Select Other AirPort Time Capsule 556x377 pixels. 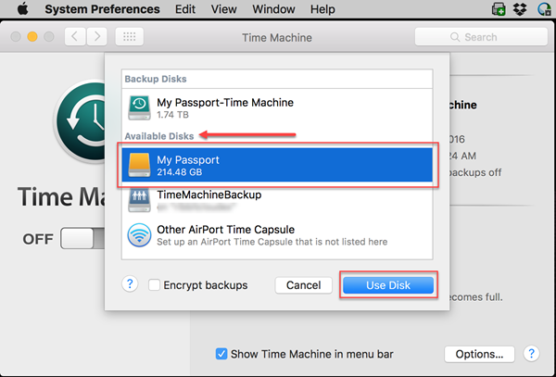click(277, 235)
